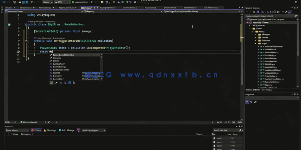Switch to the Solution Explorer bottom tab
The height and width of the screenshot is (150, 301).
click(252, 90)
